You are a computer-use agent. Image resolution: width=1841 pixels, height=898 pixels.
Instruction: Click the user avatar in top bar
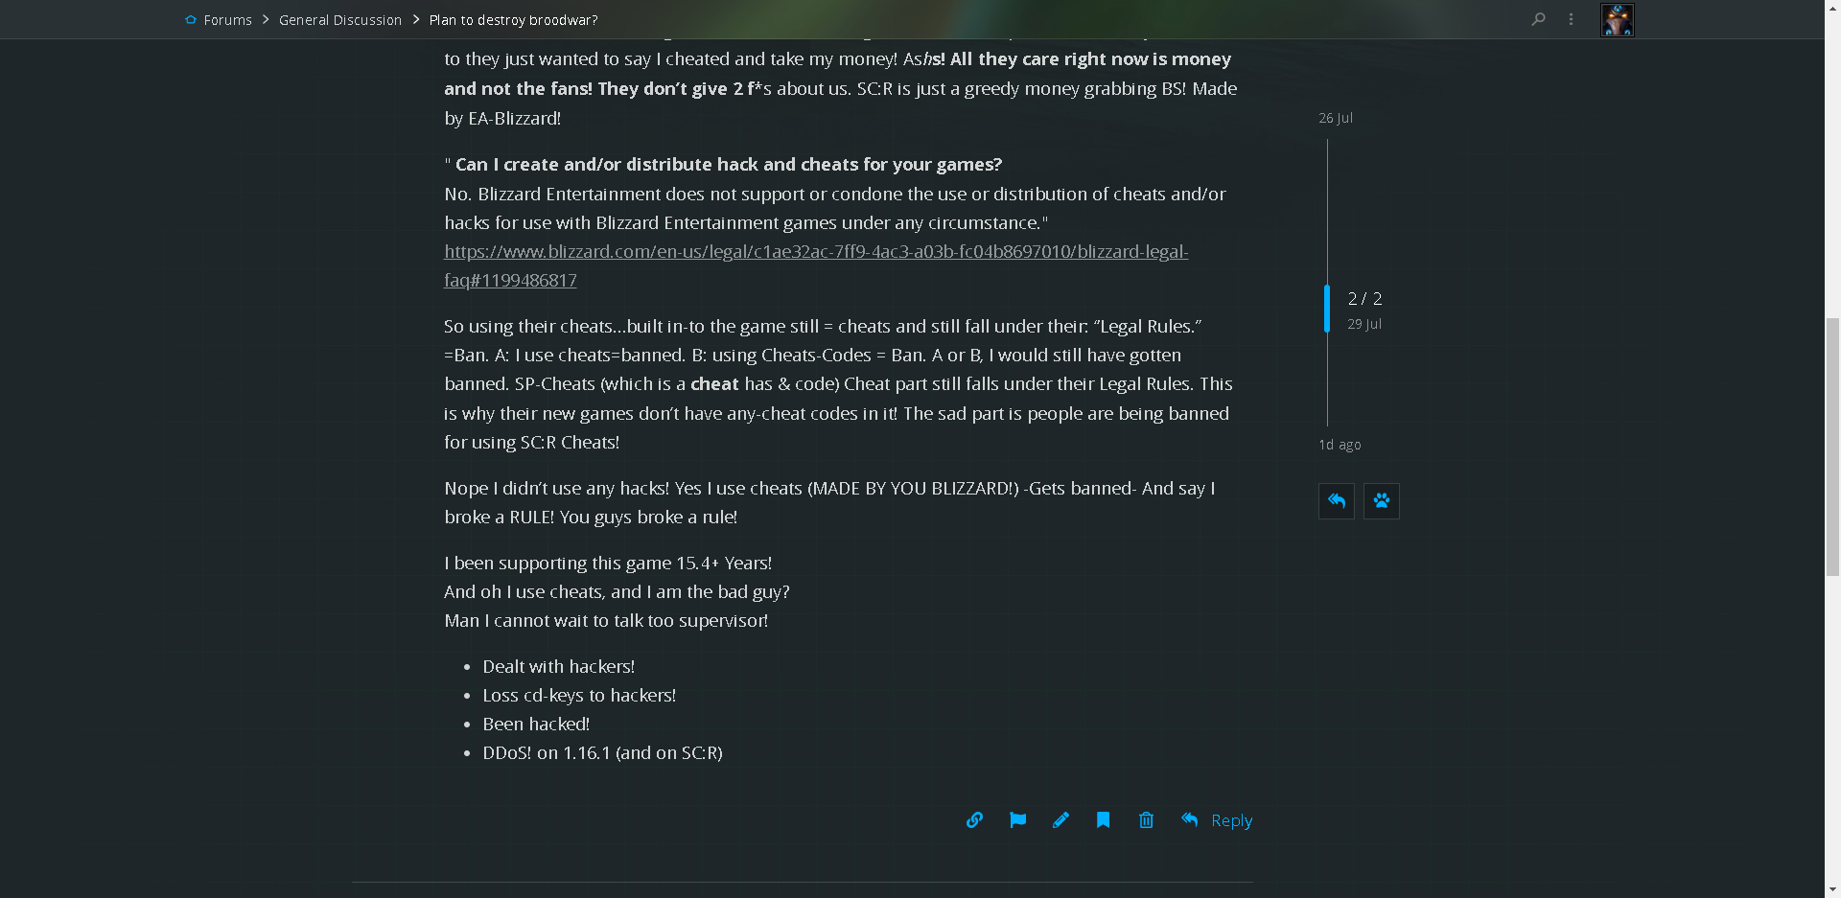click(x=1618, y=20)
